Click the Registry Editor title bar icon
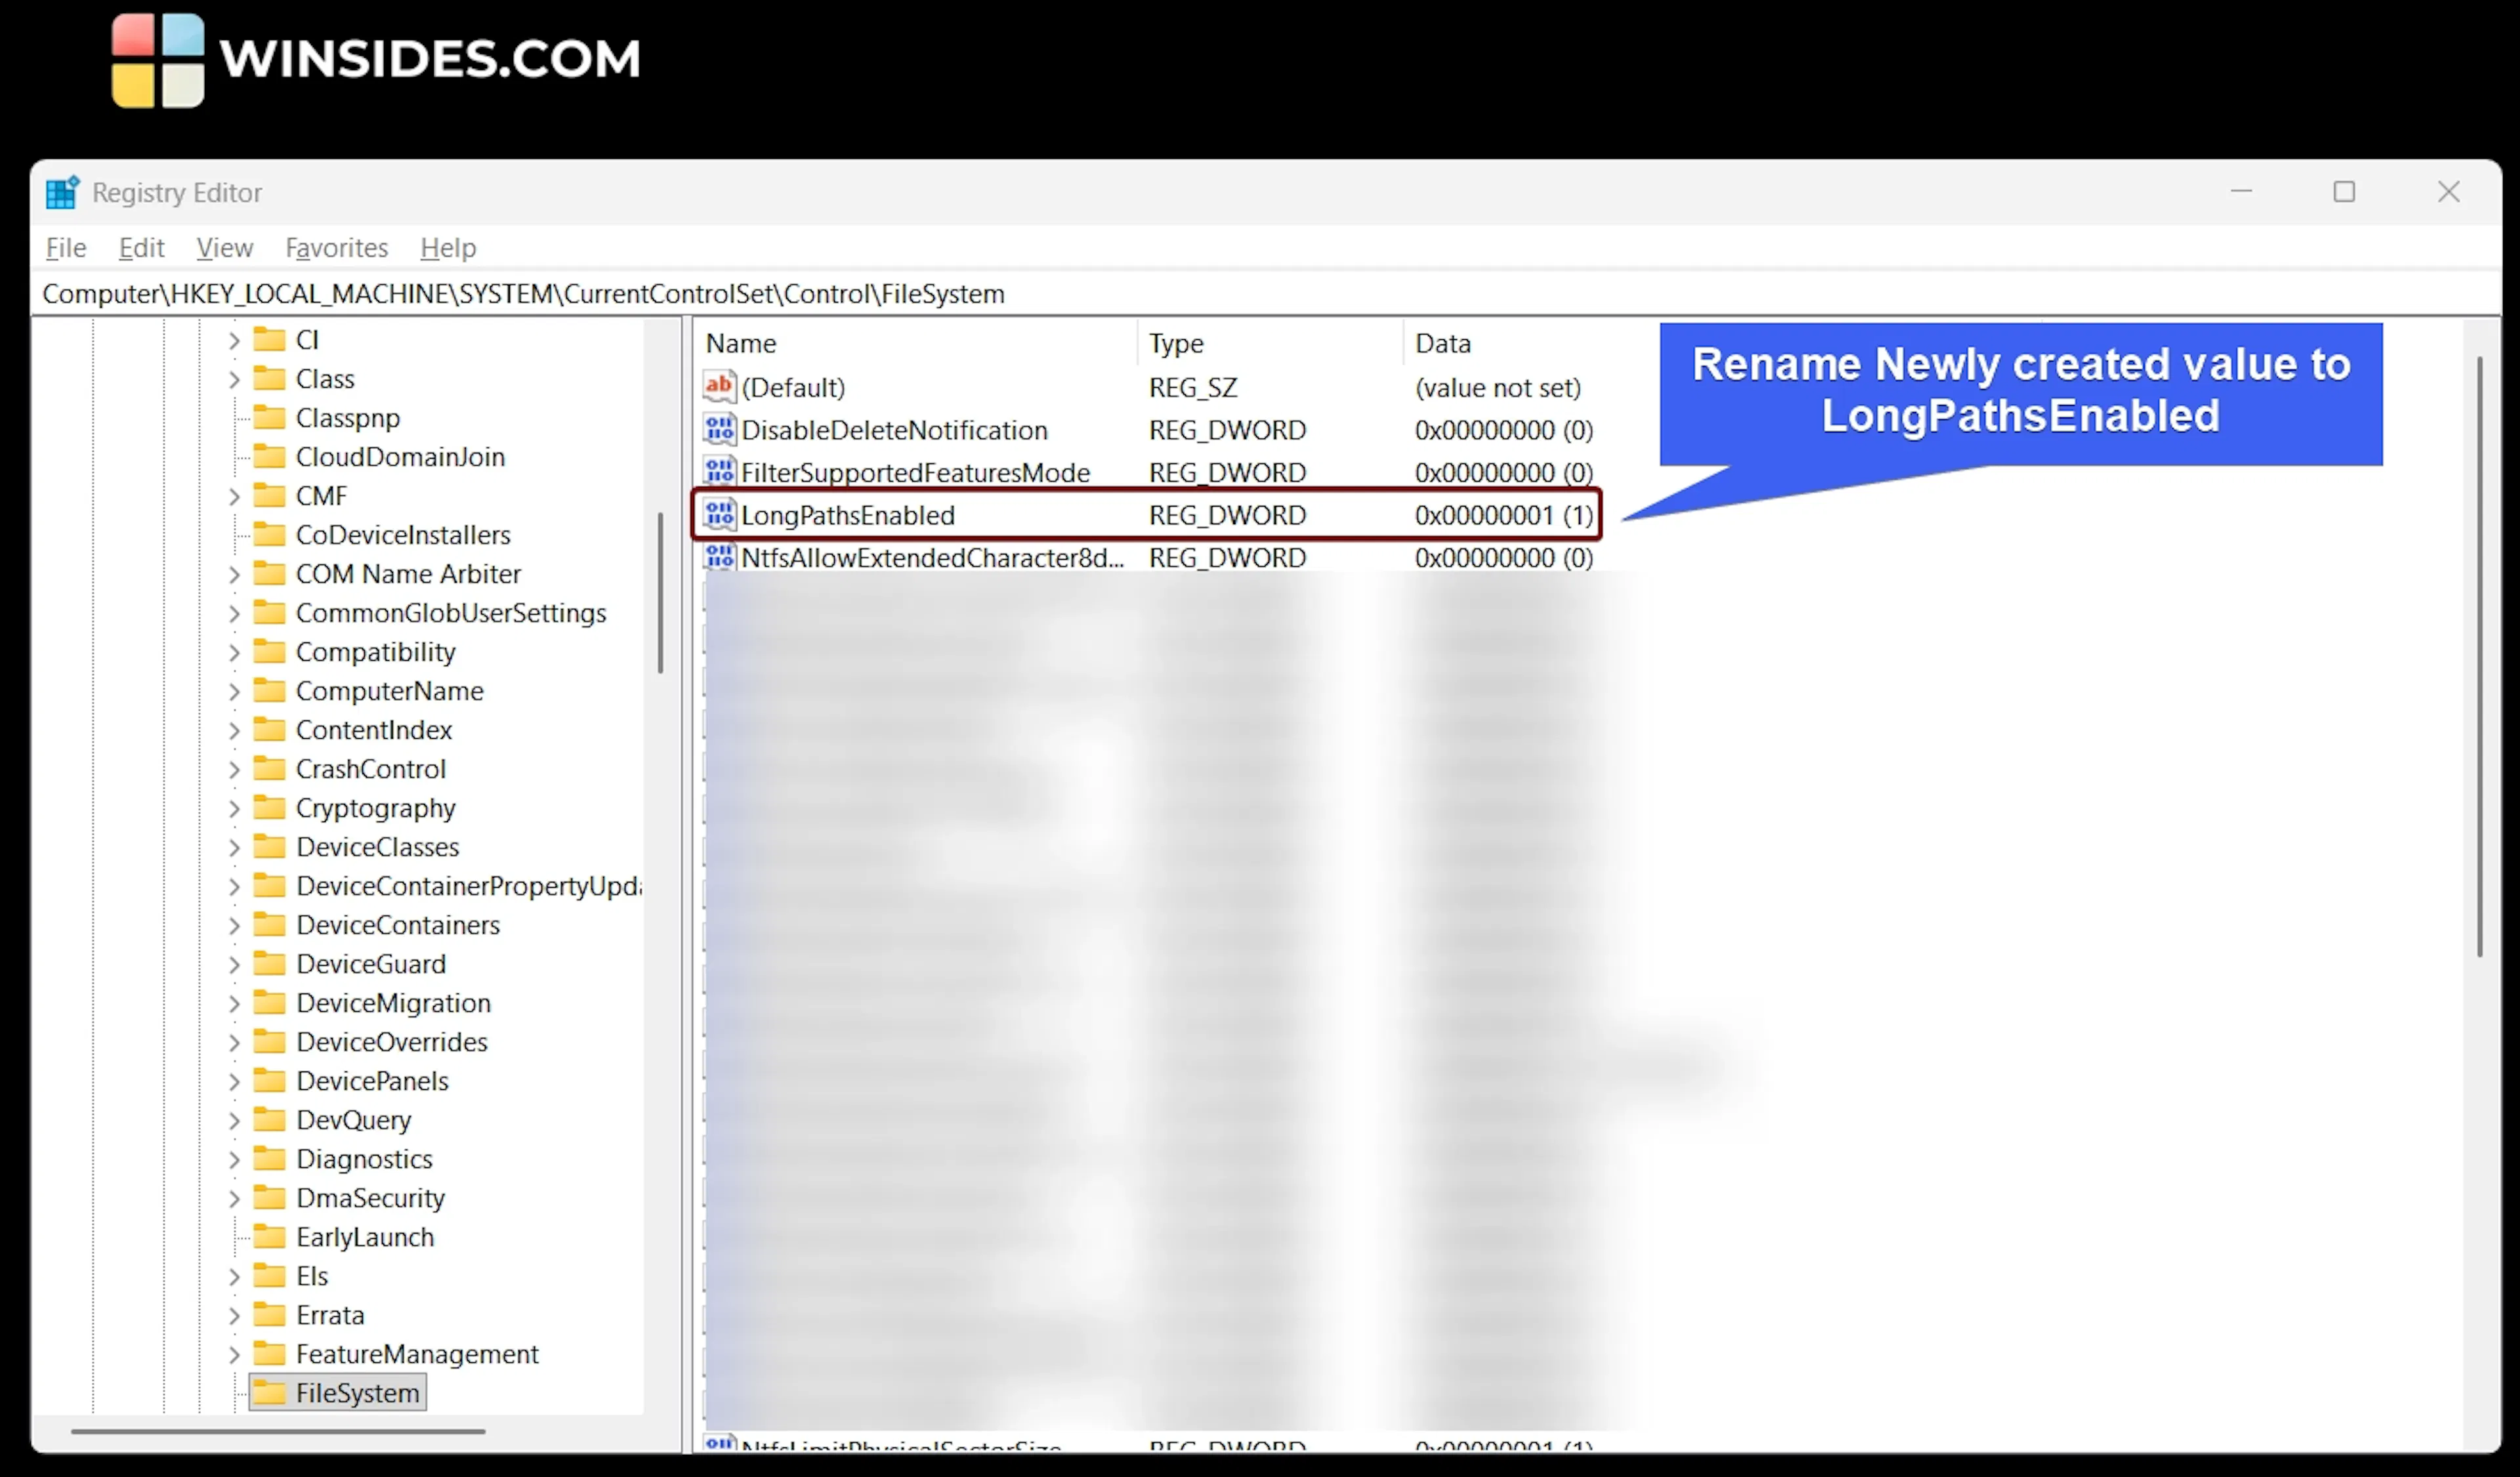 [62, 192]
